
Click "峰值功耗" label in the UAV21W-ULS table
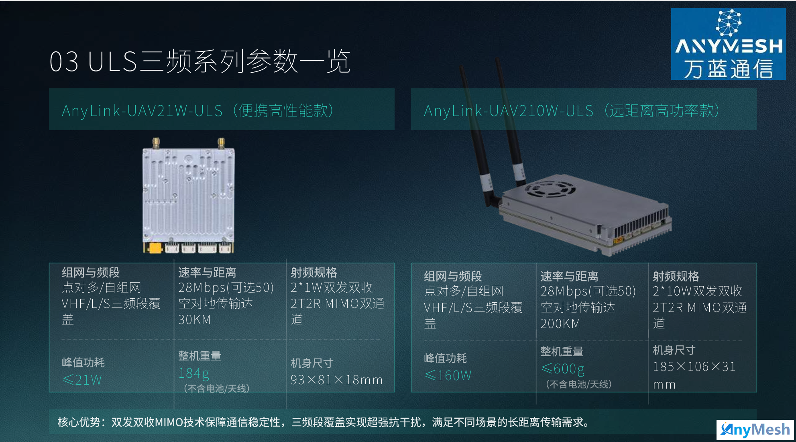pos(83,363)
